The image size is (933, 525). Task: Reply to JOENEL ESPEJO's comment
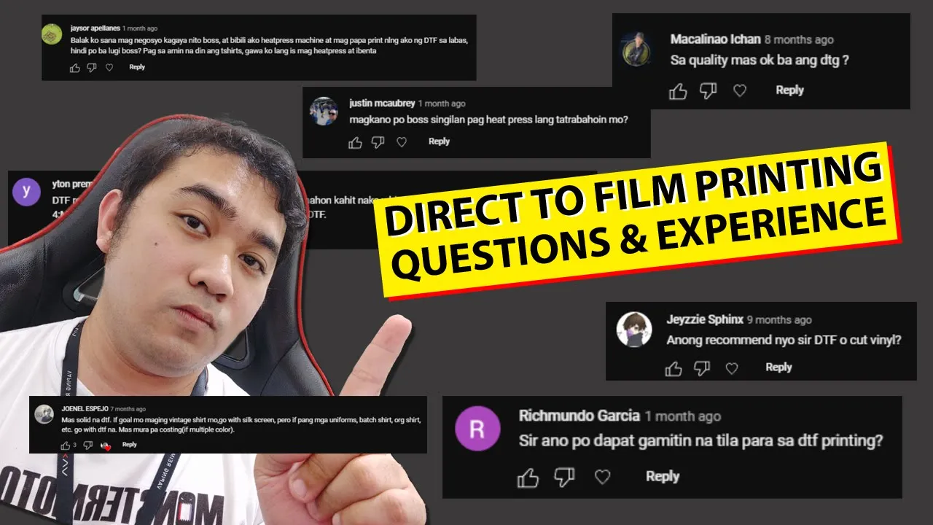(x=129, y=445)
